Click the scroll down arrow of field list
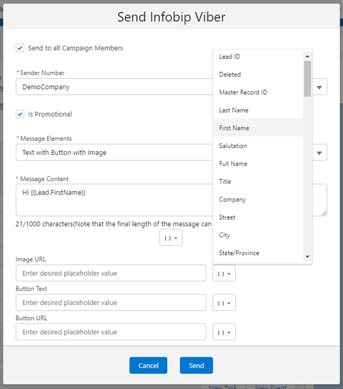The height and width of the screenshot is (389, 343). (x=307, y=257)
